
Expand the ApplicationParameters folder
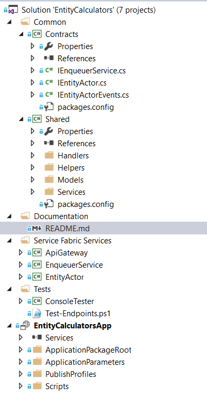[x=21, y=362]
